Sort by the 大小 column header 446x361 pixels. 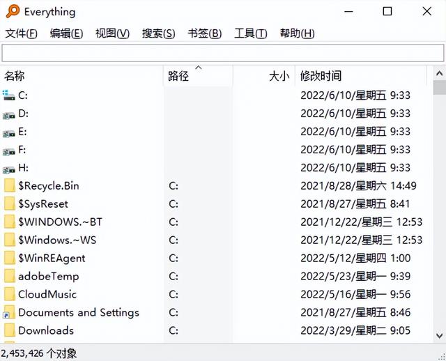264,76
